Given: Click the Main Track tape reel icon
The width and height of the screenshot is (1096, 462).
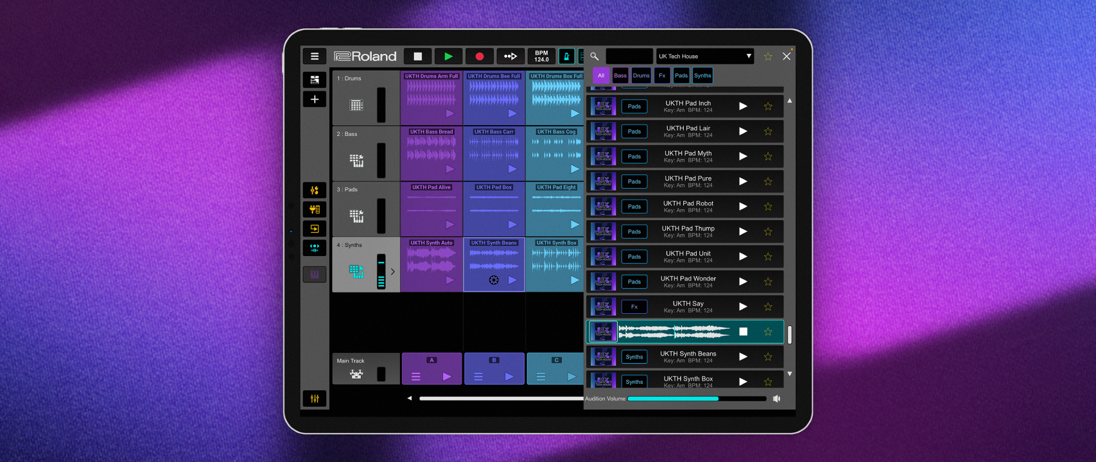Looking at the screenshot, I should (356, 374).
